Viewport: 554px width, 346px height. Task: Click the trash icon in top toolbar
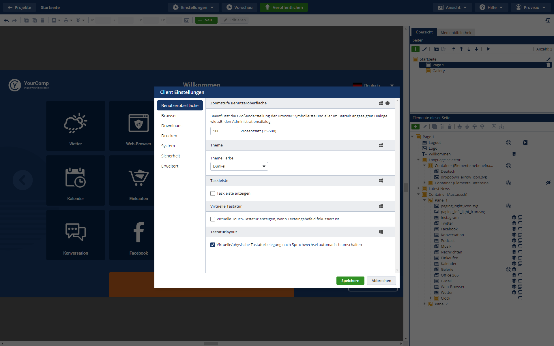pos(42,20)
